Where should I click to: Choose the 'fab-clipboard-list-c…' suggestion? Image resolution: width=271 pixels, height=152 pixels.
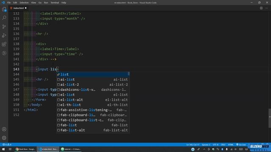tap(93, 120)
